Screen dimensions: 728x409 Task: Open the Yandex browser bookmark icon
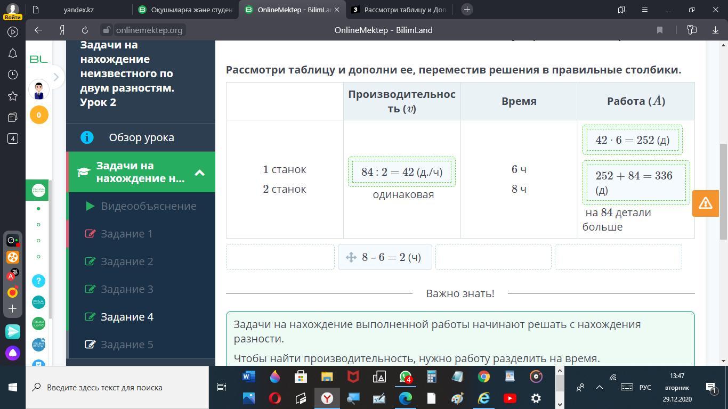pyautogui.click(x=659, y=30)
